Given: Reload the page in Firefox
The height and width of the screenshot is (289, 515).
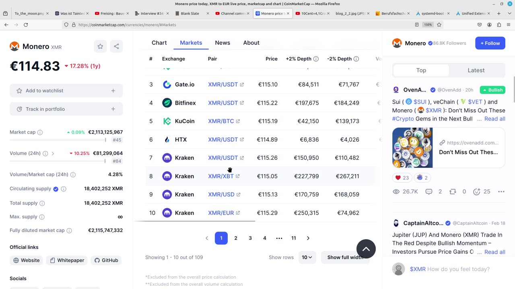Looking at the screenshot, I should click(x=26, y=24).
